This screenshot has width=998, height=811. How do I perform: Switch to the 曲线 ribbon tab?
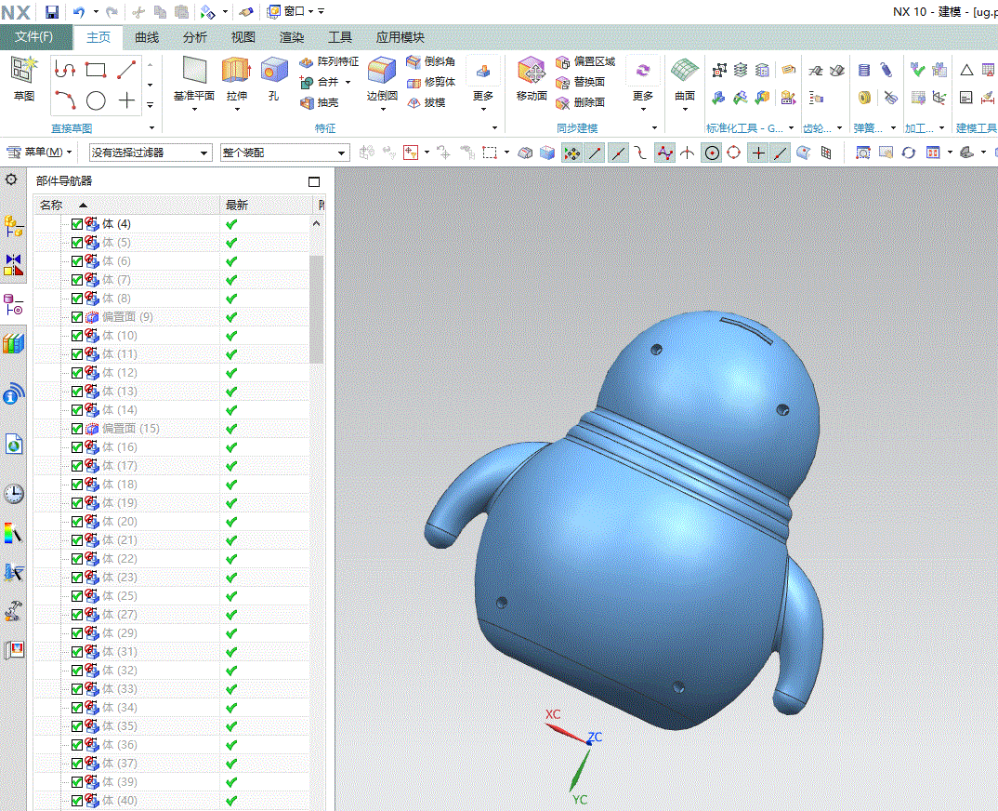(x=147, y=37)
